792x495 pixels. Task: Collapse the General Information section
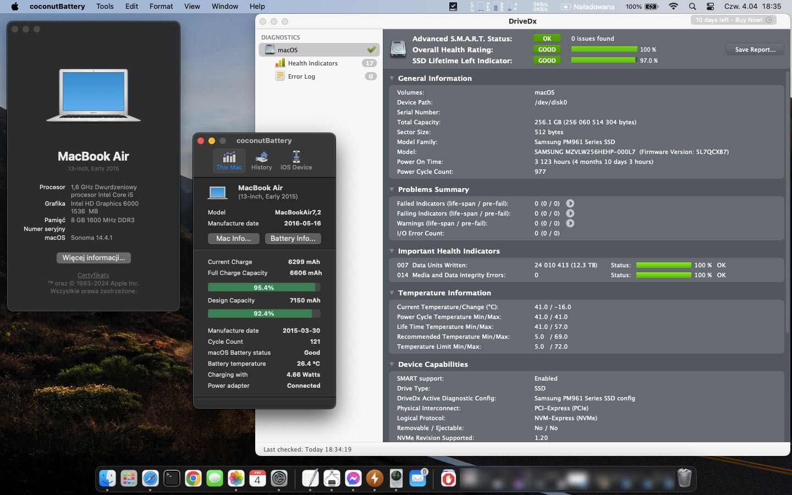click(x=392, y=78)
